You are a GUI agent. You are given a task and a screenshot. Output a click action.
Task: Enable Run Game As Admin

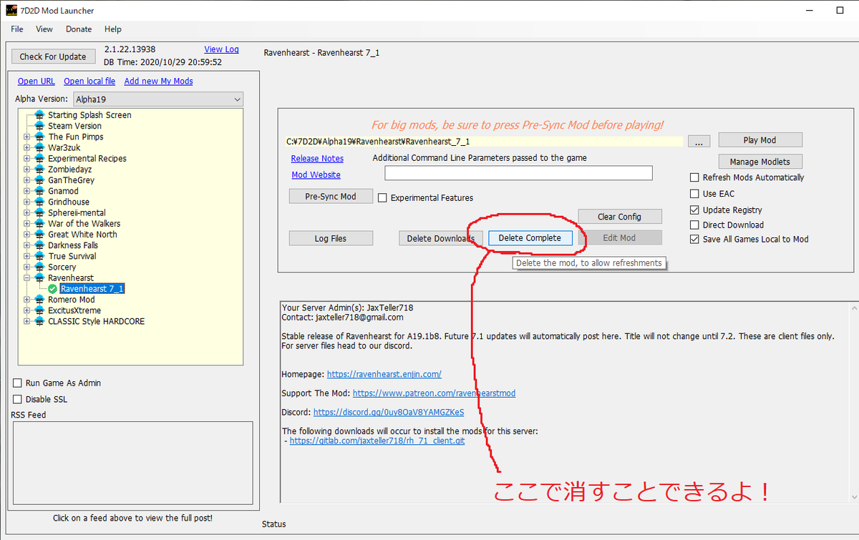click(16, 383)
